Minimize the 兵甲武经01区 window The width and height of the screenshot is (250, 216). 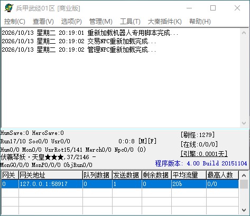(189, 8)
